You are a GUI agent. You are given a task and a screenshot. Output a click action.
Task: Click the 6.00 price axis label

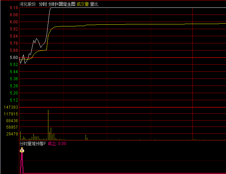(14, 22)
